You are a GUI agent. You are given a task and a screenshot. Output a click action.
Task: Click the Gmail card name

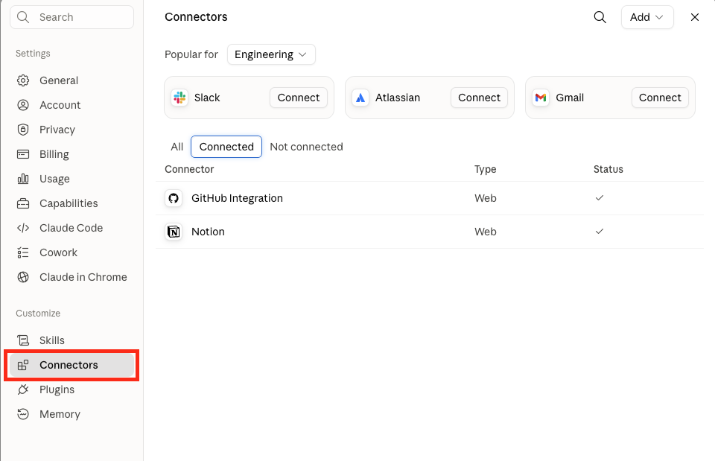570,98
